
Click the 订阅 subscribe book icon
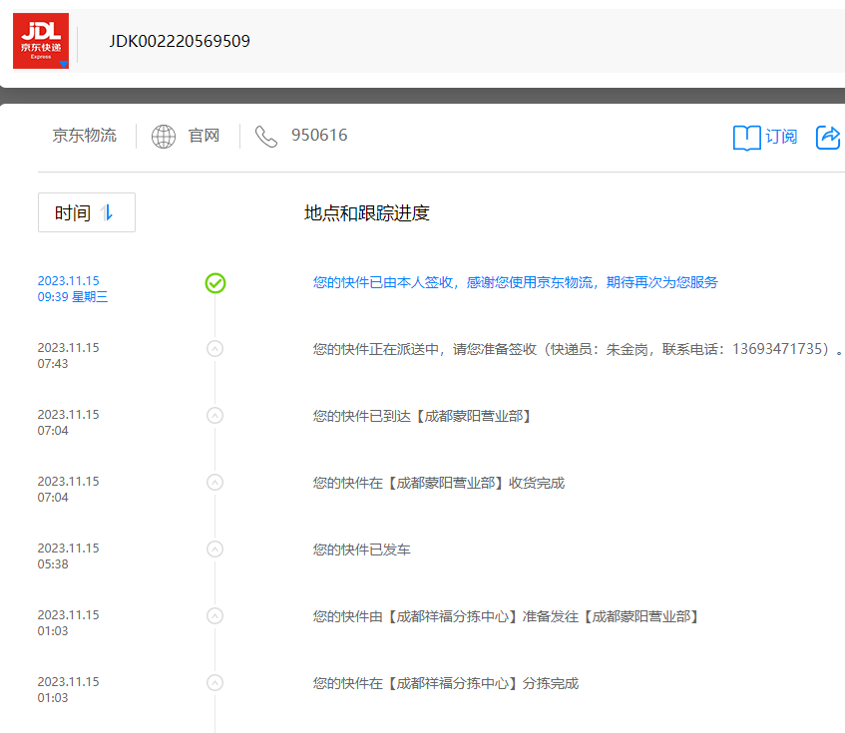pyautogui.click(x=747, y=138)
